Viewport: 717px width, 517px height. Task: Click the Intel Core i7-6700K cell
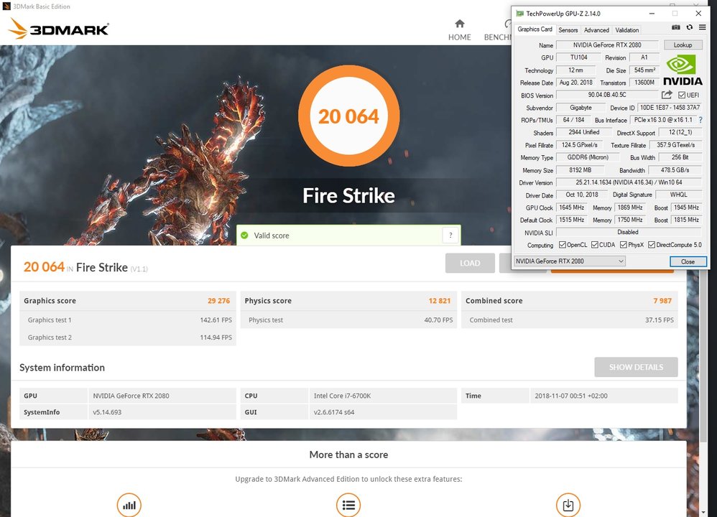[383, 396]
